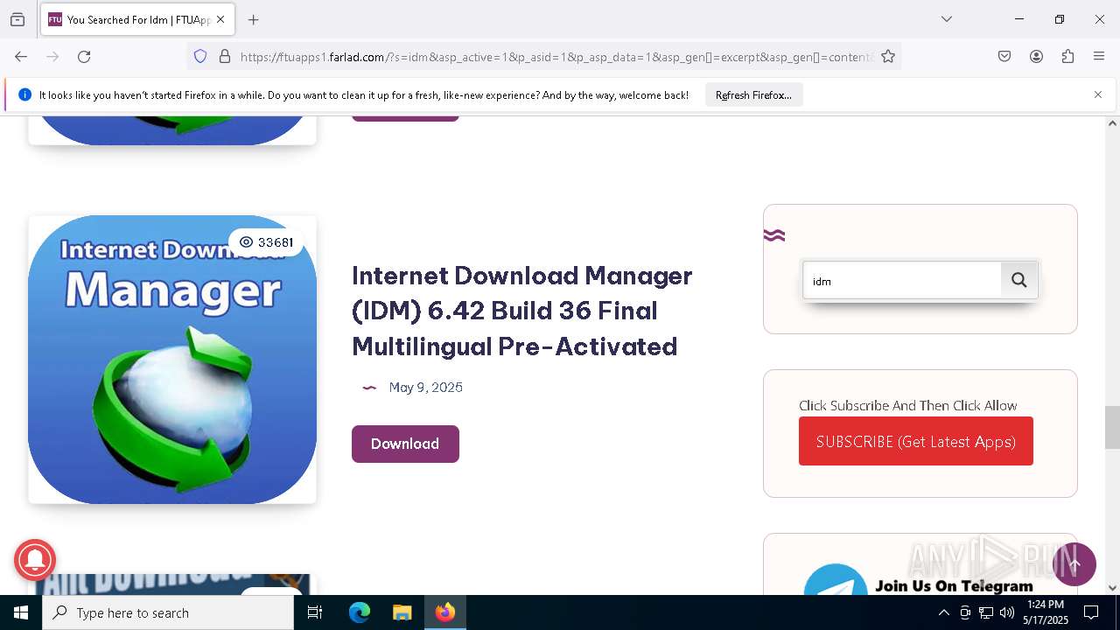Submit search with magnifier icon
Image resolution: width=1120 pixels, height=630 pixels.
coord(1019,280)
